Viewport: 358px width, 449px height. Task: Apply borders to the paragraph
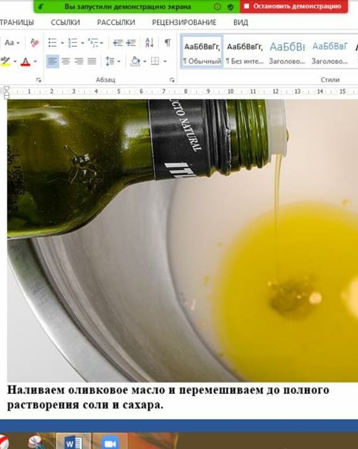(155, 61)
